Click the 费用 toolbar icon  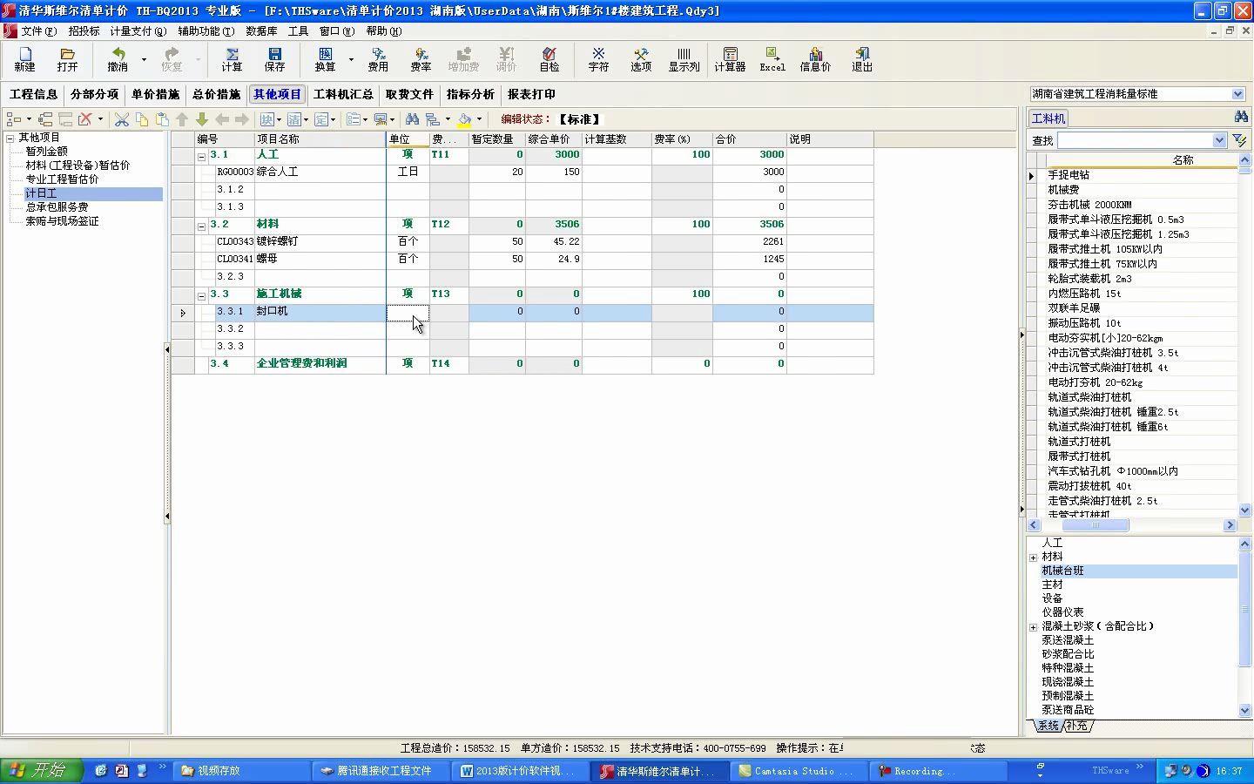[378, 59]
